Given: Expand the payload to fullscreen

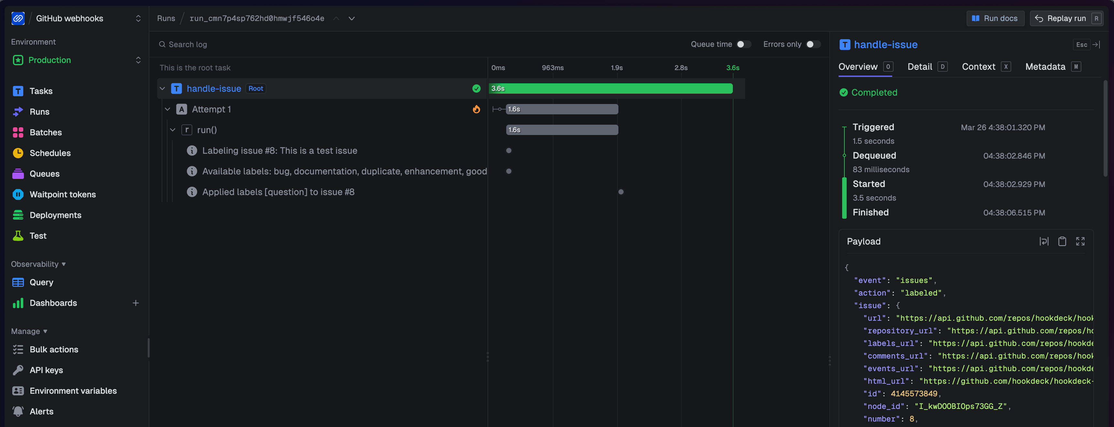Looking at the screenshot, I should 1080,241.
